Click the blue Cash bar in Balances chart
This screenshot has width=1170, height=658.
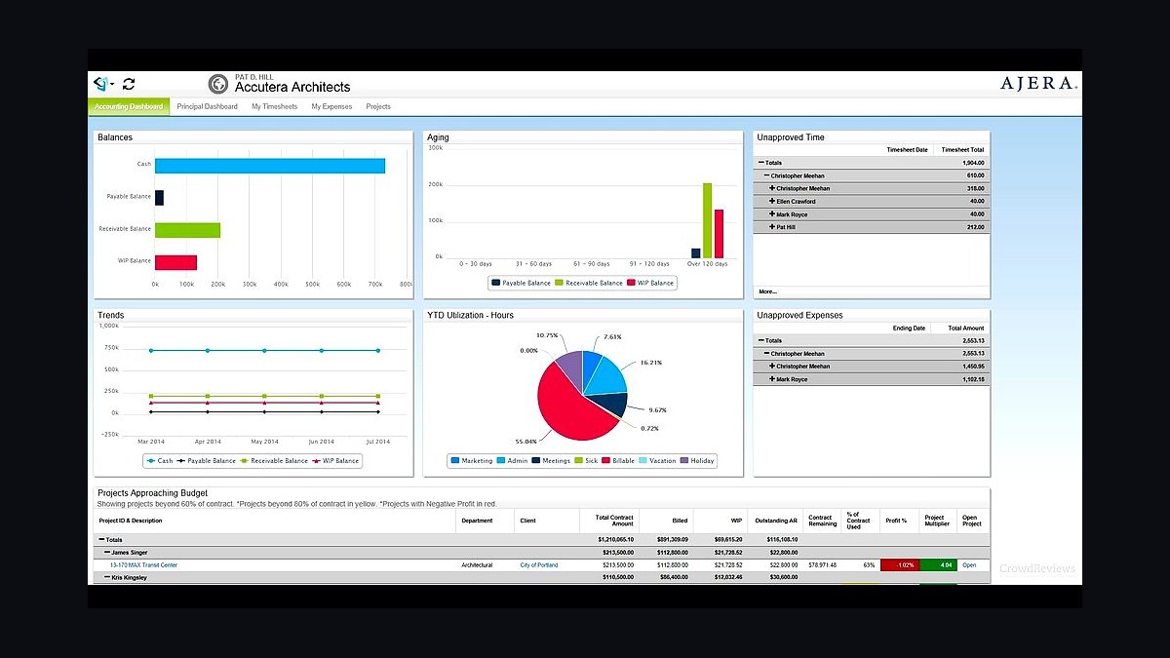269,165
